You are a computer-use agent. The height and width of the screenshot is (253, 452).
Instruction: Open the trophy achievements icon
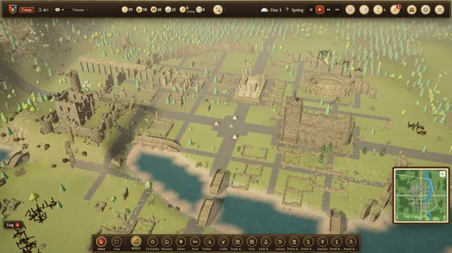pyautogui.click(x=378, y=10)
